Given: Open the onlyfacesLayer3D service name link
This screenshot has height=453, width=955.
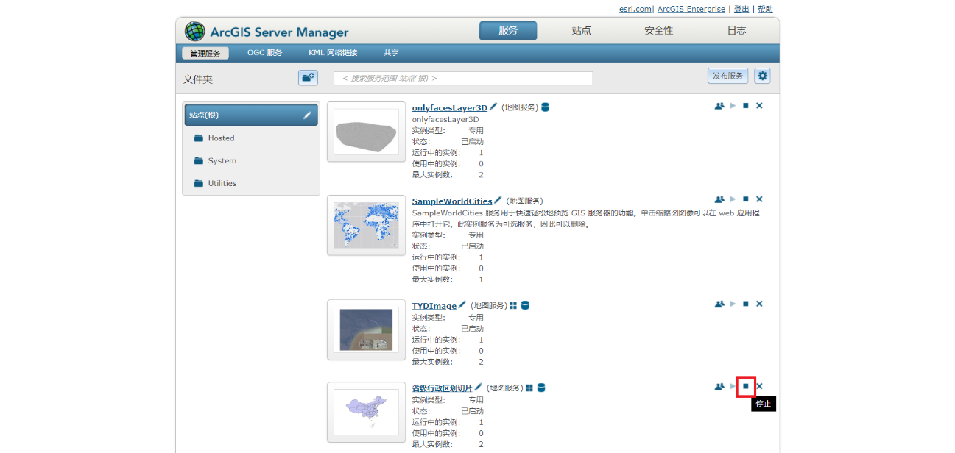Looking at the screenshot, I should 450,107.
